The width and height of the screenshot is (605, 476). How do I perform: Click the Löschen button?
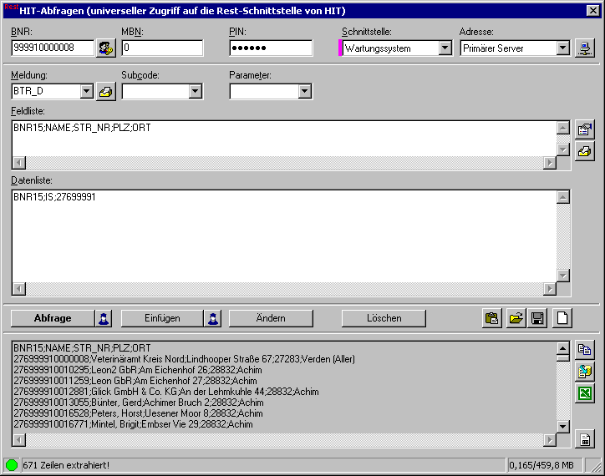384,319
